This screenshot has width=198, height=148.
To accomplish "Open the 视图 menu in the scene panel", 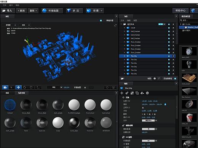I will 135,20.
